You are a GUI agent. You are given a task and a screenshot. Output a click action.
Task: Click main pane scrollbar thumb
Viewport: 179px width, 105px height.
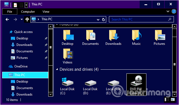(174, 64)
